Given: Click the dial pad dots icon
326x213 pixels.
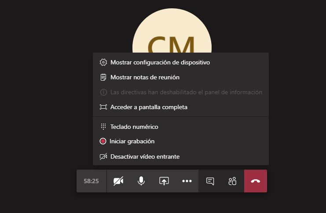Looking at the screenshot, I should [103, 127].
